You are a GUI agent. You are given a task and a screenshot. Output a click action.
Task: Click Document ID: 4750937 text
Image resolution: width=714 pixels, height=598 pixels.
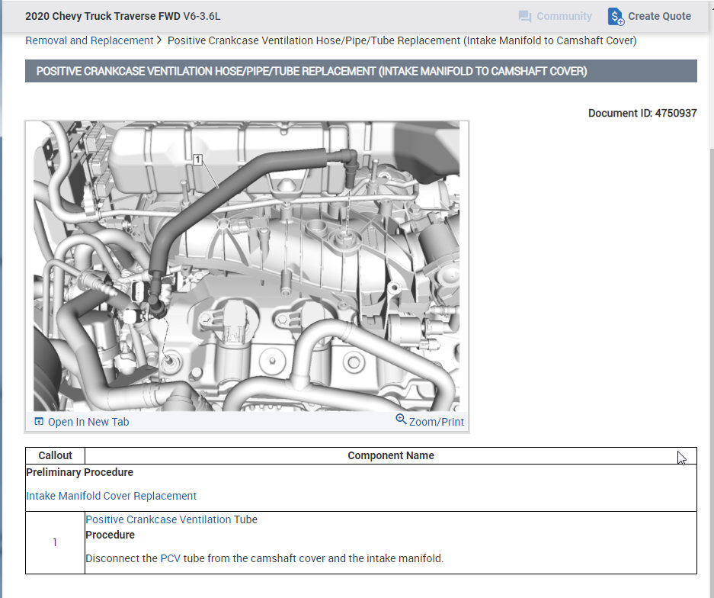pos(642,113)
